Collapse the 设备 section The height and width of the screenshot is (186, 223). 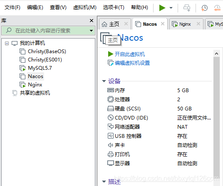coord(104,81)
